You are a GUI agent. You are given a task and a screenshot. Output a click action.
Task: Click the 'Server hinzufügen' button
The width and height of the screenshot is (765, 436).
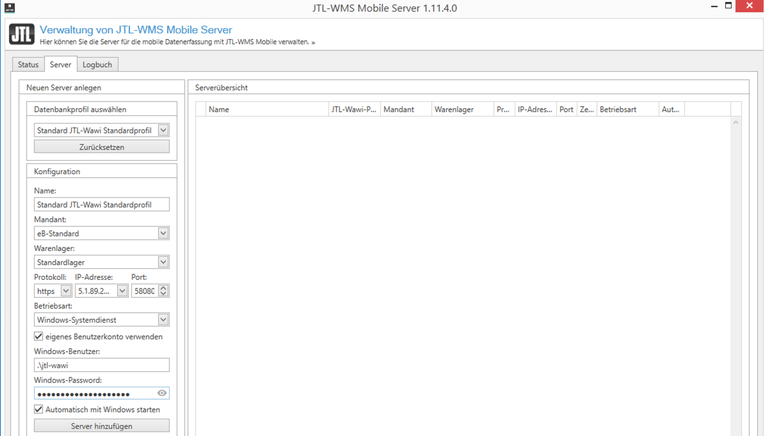102,426
